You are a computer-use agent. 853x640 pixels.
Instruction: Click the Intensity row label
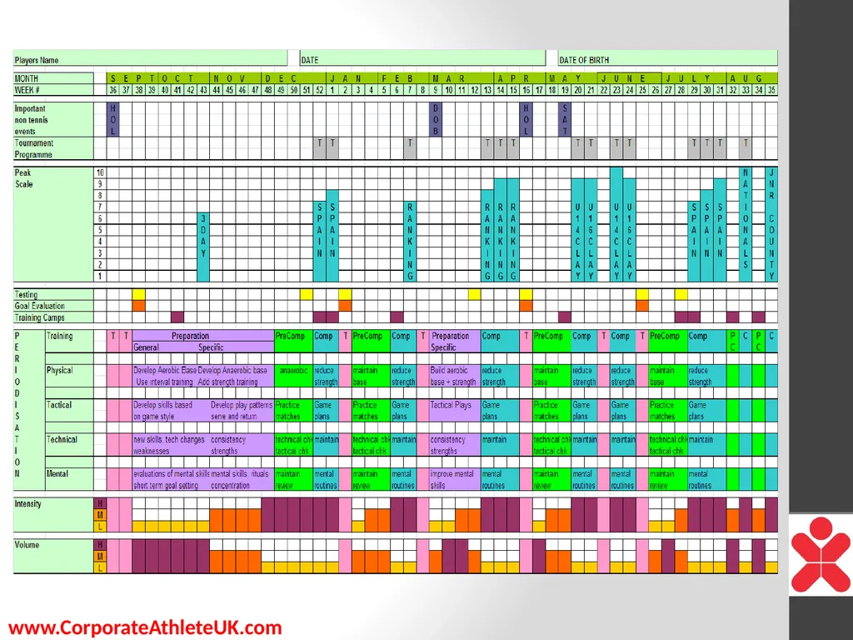click(53, 514)
